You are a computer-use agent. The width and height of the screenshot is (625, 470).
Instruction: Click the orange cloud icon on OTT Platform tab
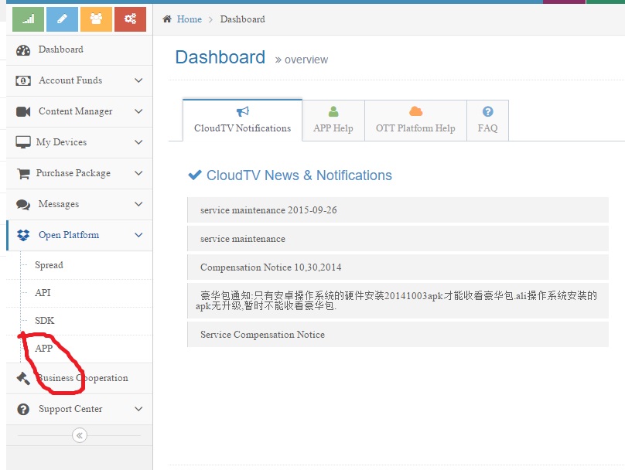415,111
